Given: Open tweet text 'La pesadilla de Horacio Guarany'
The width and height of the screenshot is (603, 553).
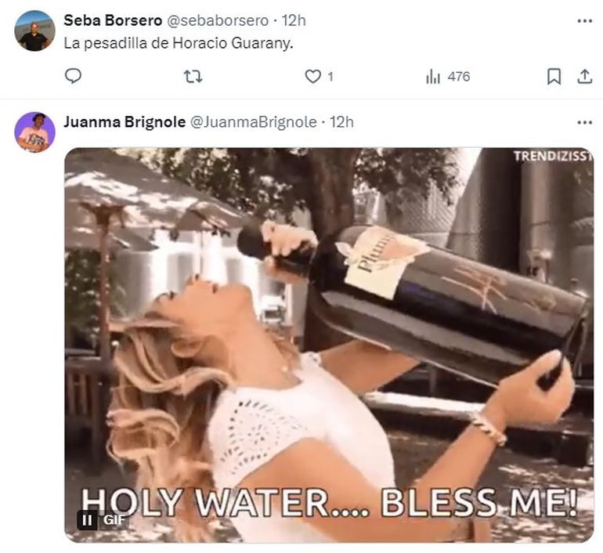Looking at the screenshot, I should click(x=178, y=43).
